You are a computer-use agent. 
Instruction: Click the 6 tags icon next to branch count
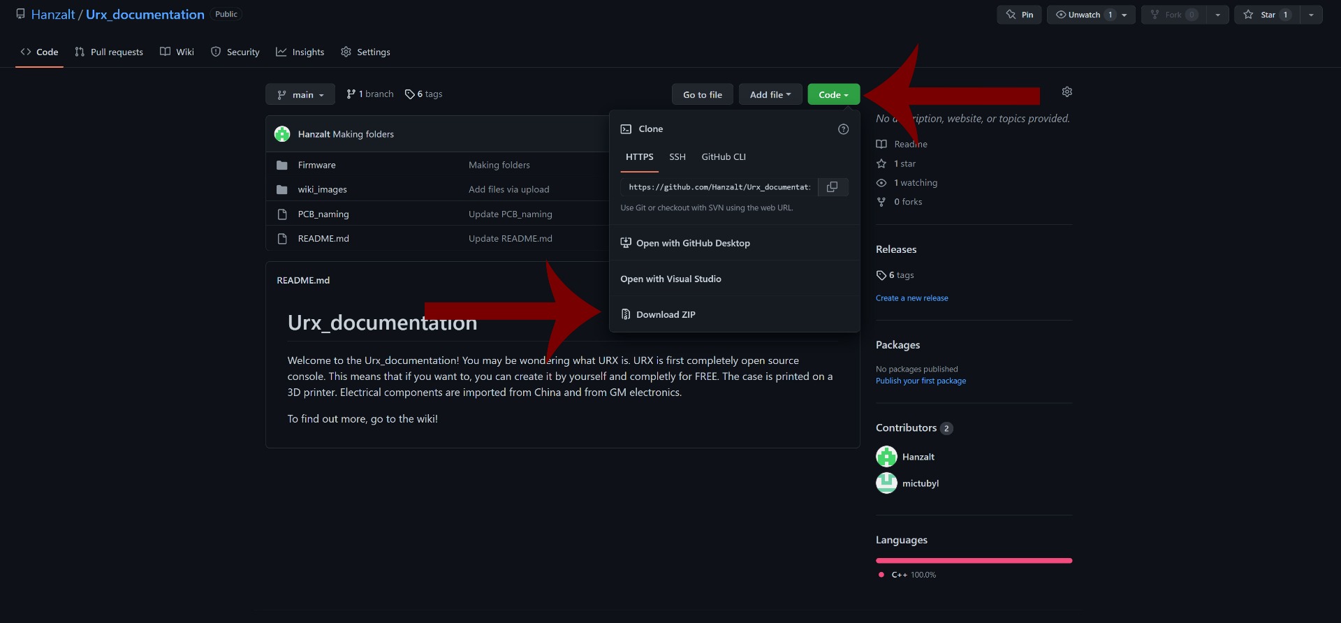pos(410,94)
